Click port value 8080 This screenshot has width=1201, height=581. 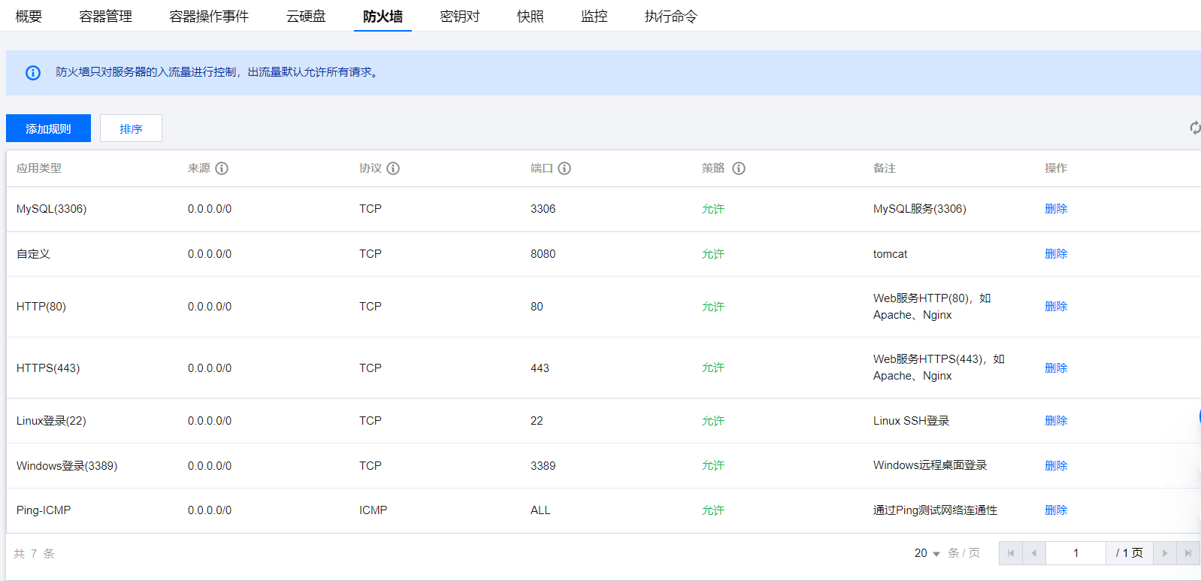pos(543,254)
